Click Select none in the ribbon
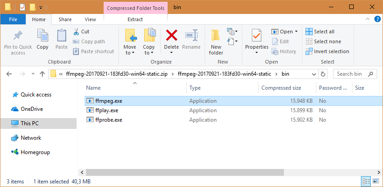The width and height of the screenshot is (383, 187). point(323,41)
